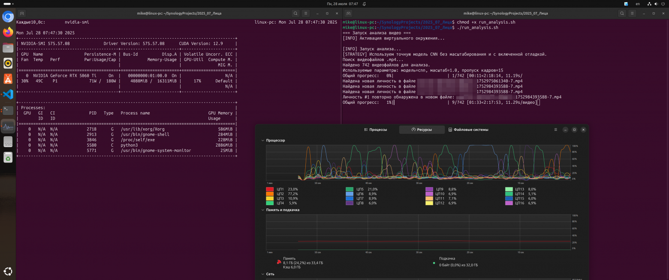This screenshot has width=669, height=280.
Task: Click the ЦП2 orange color swatch
Action: coord(270,194)
